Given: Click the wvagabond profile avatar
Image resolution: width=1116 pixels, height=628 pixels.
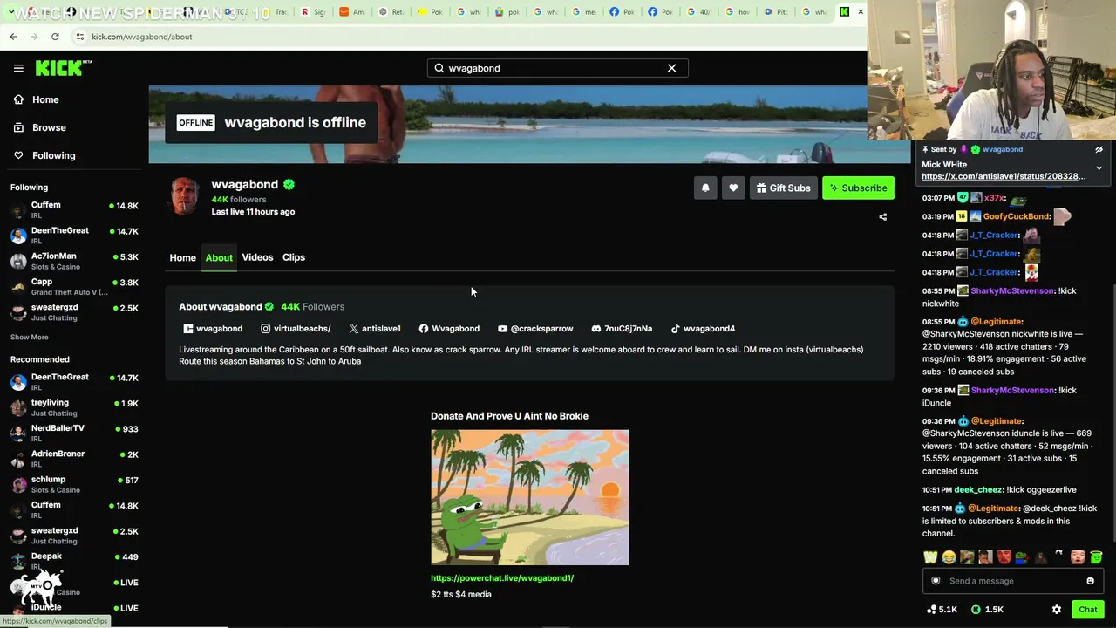Looking at the screenshot, I should coord(185,196).
